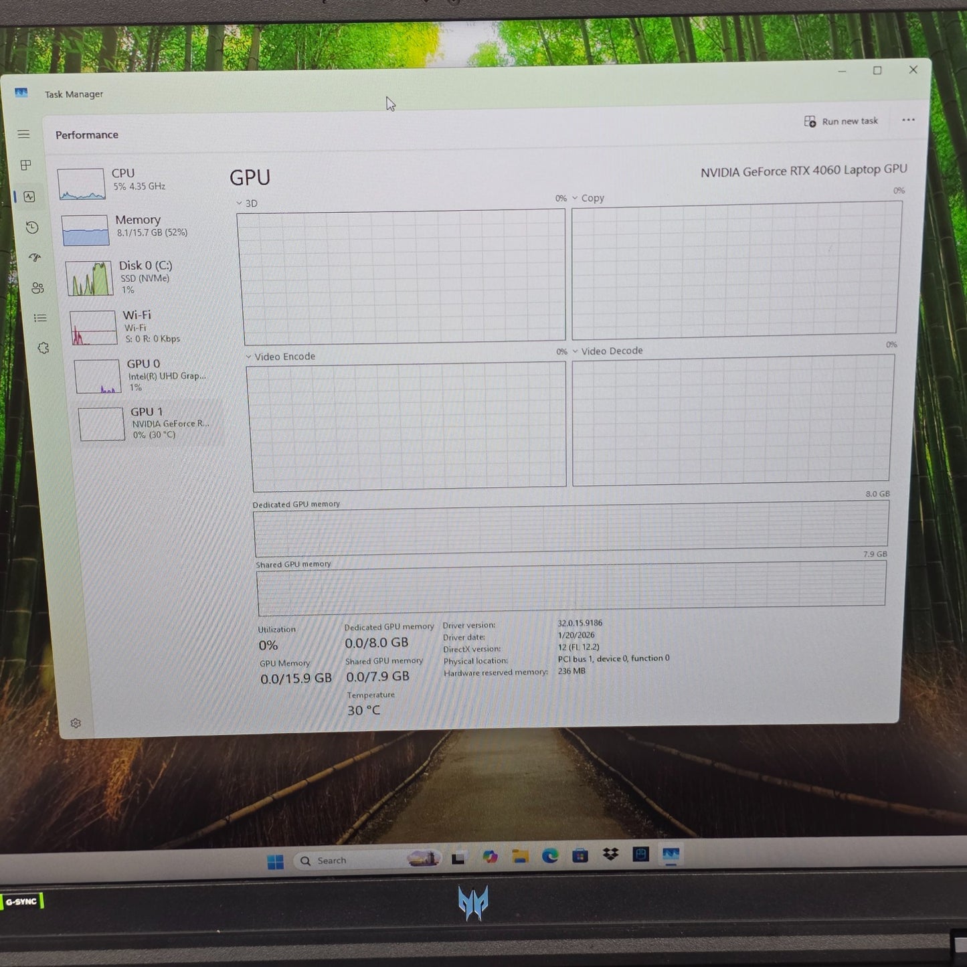
Task: Click the taskbar Search box
Action: (x=367, y=860)
